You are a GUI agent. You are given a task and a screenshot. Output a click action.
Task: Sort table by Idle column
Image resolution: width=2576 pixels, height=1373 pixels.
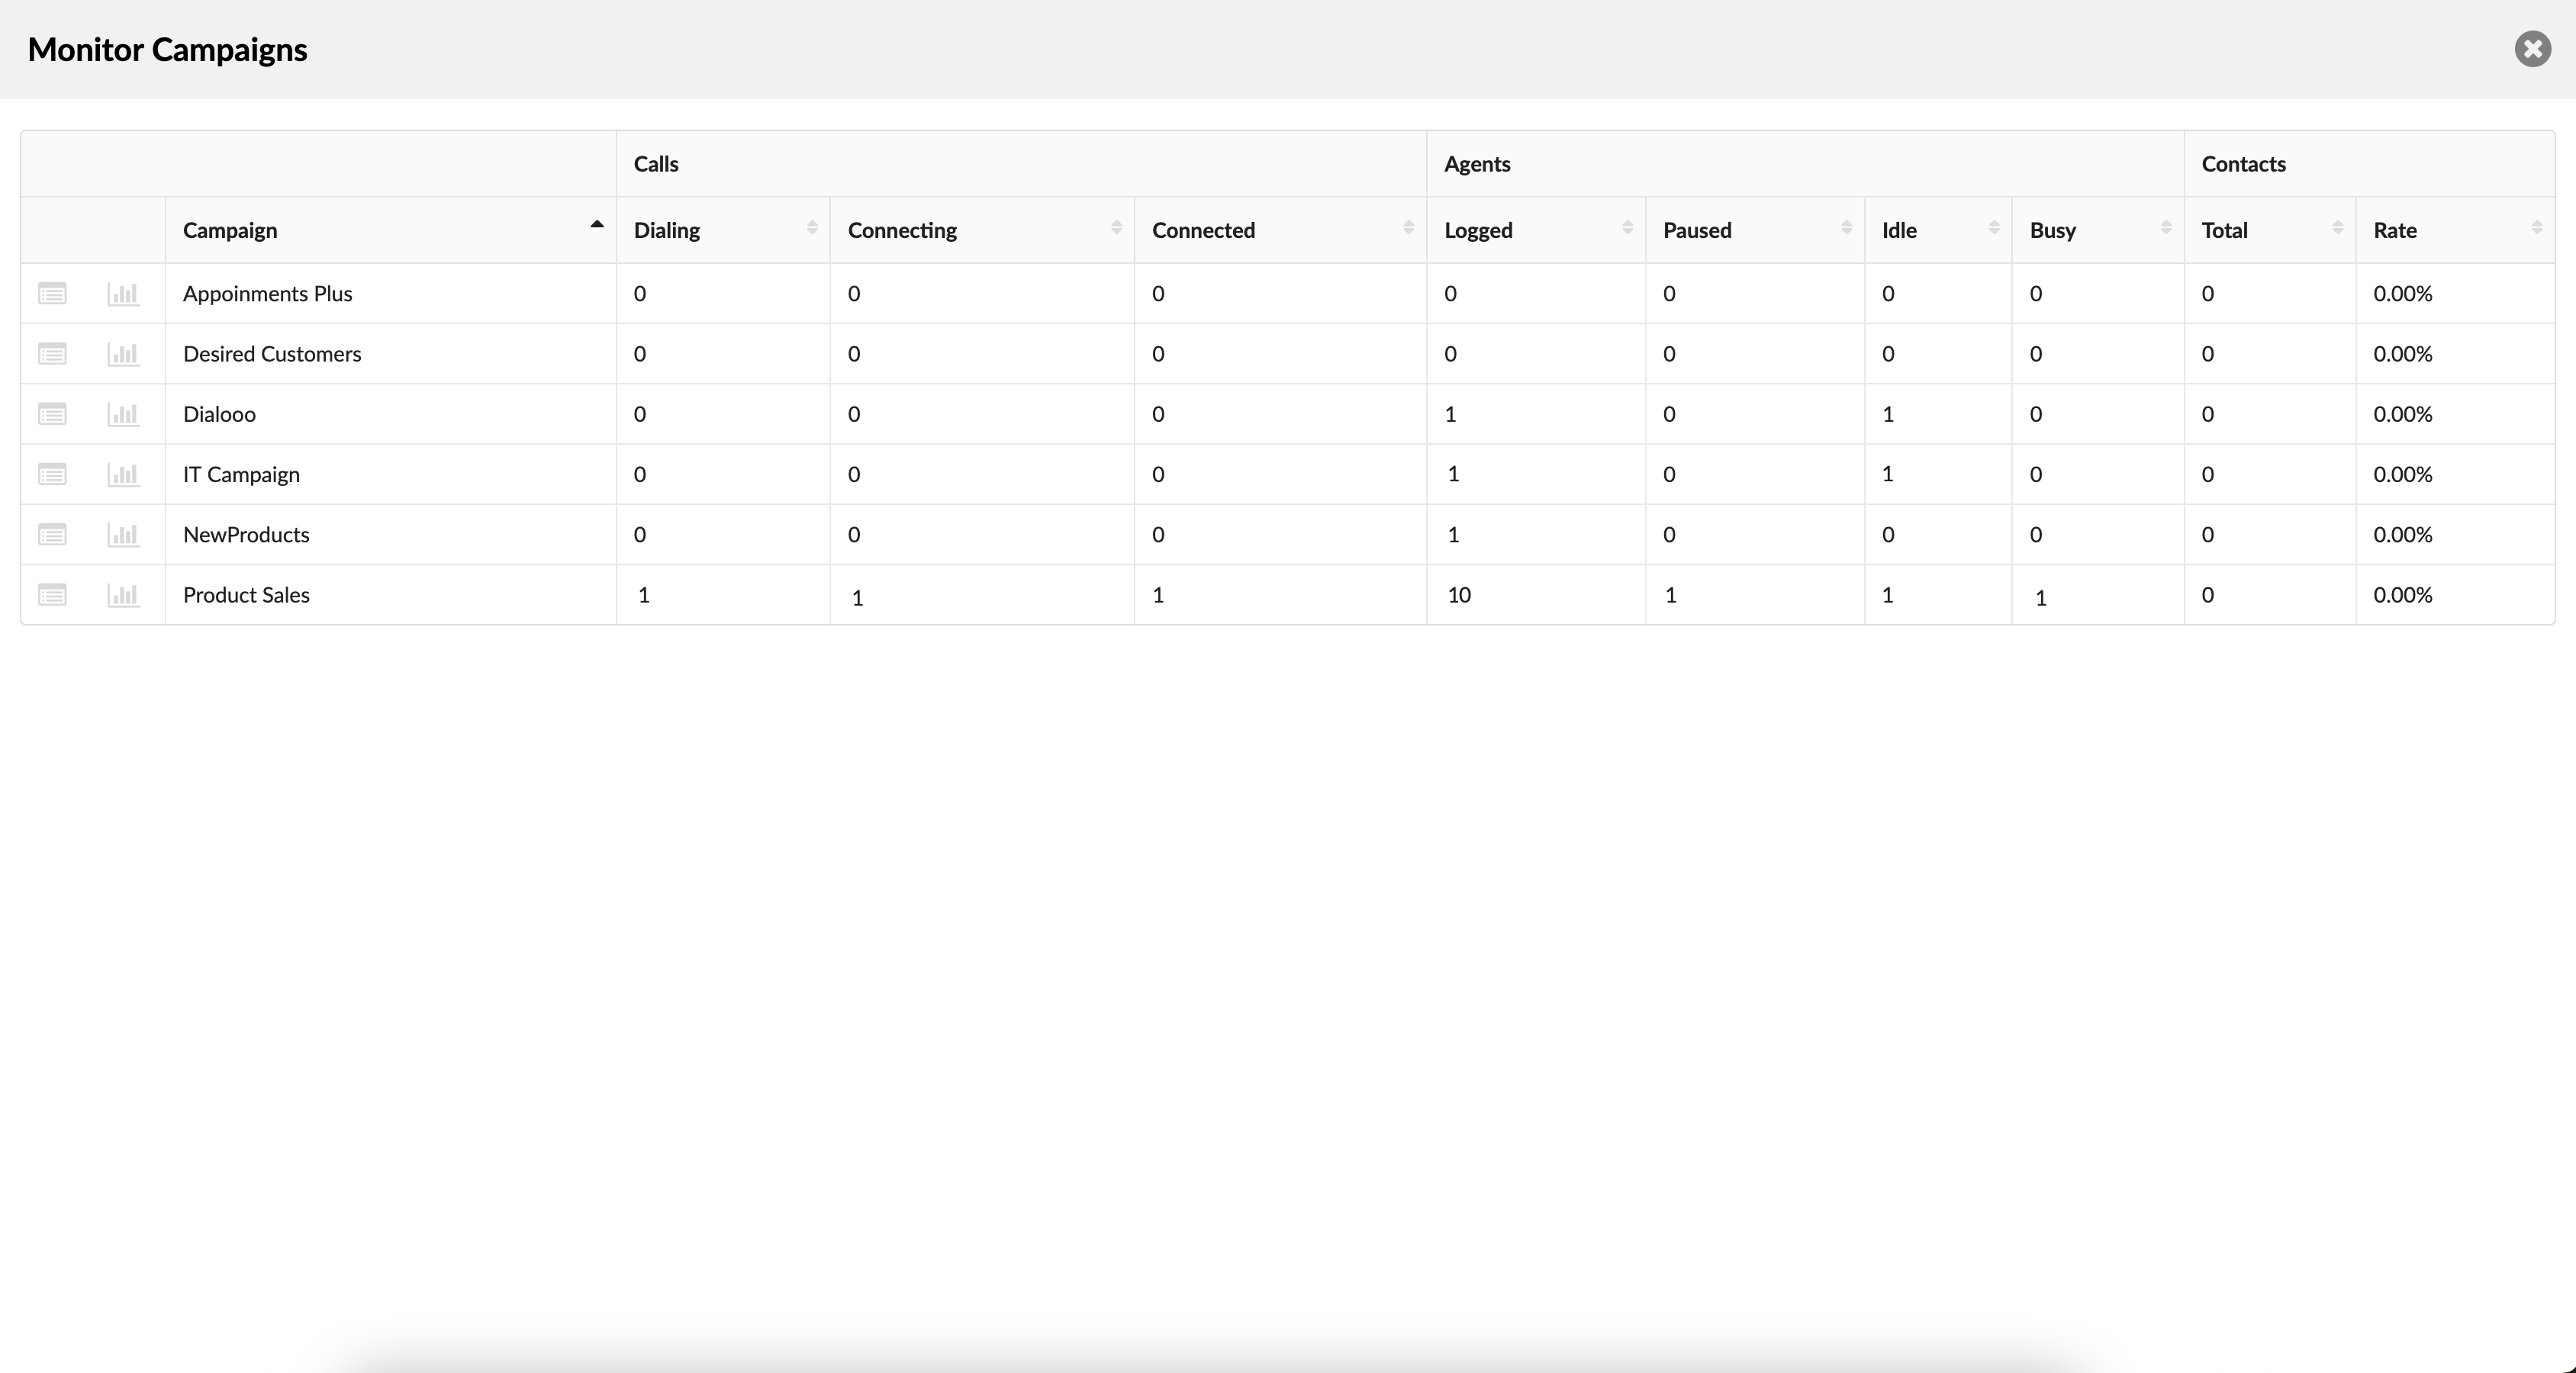(x=1938, y=230)
